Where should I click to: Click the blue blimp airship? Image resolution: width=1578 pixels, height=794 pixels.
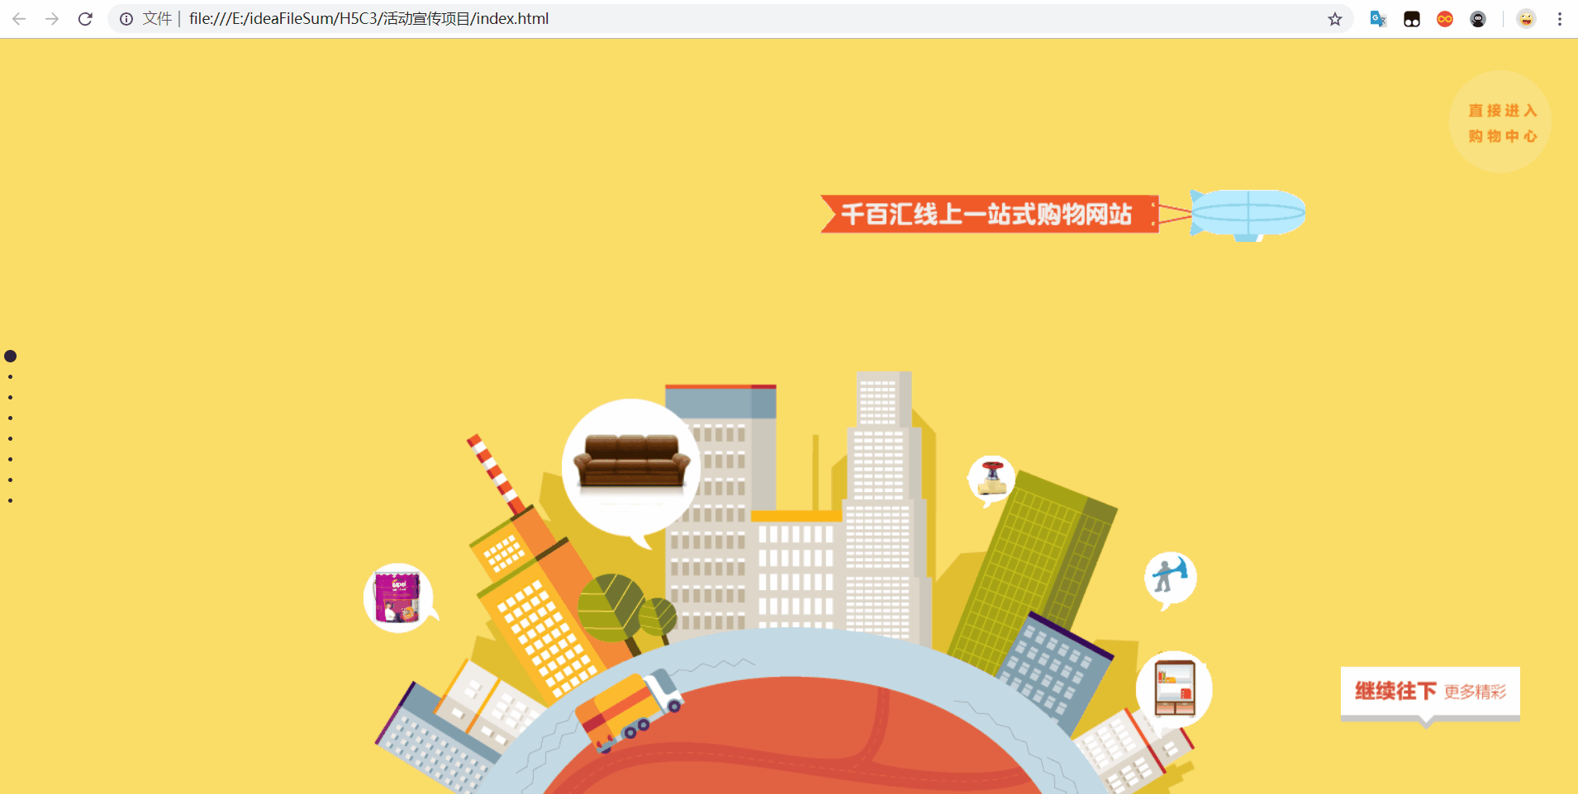pos(1248,215)
